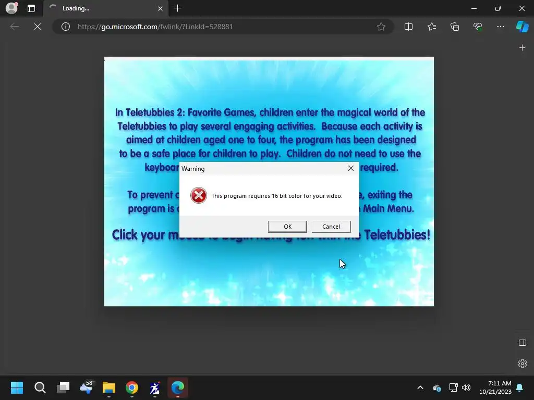Click the red error icon in dialog
This screenshot has width=534, height=400.
199,196
